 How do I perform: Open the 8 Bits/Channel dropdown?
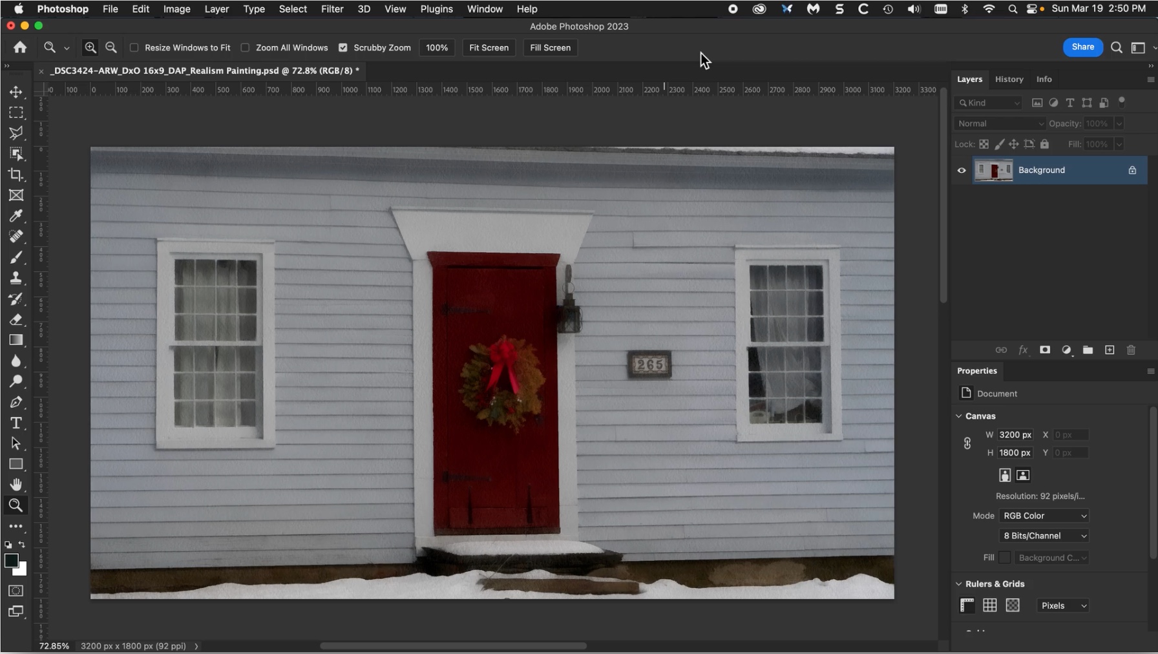point(1044,536)
